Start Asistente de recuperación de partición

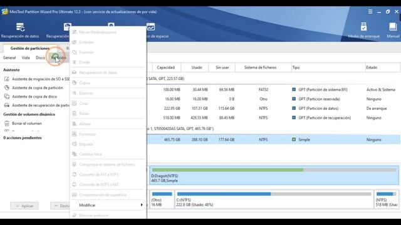click(x=36, y=105)
